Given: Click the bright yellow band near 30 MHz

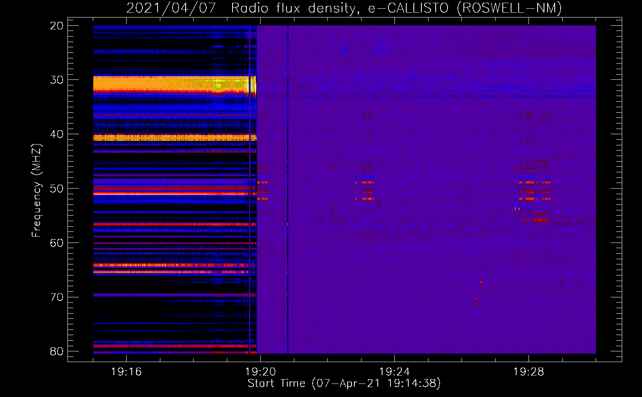Looking at the screenshot, I should (175, 84).
